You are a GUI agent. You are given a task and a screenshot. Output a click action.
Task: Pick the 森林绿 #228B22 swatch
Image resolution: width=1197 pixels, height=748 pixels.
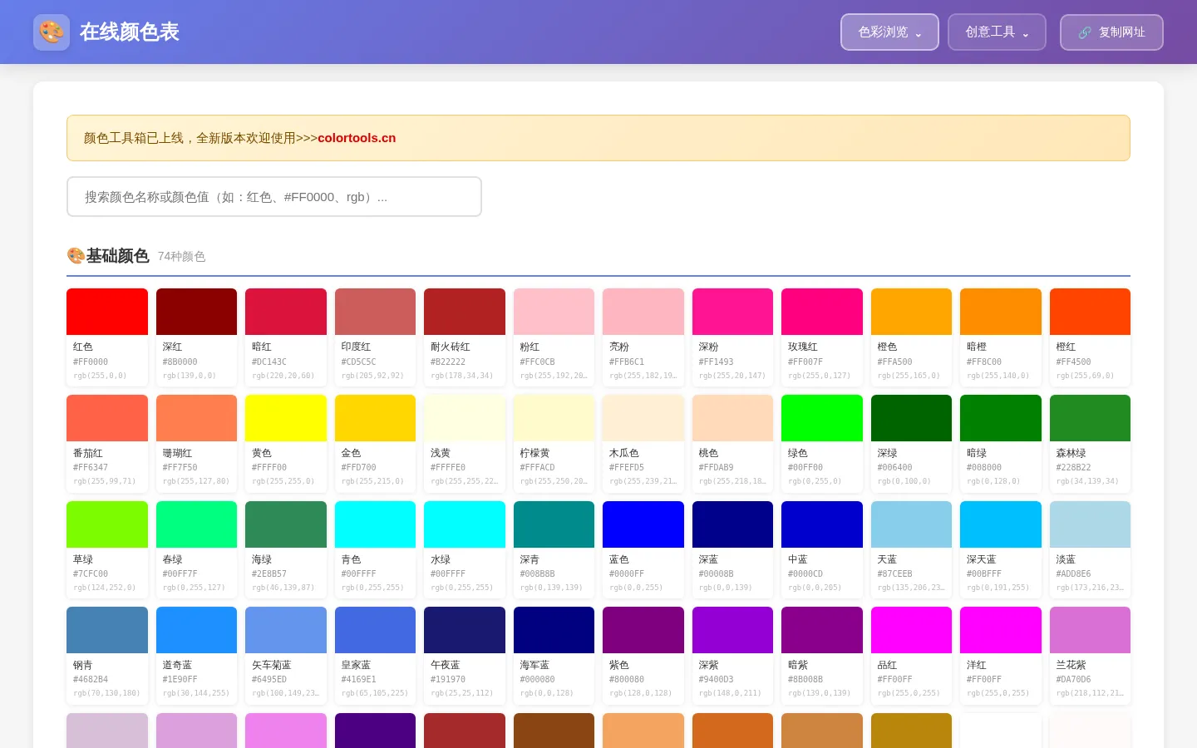point(1090,444)
